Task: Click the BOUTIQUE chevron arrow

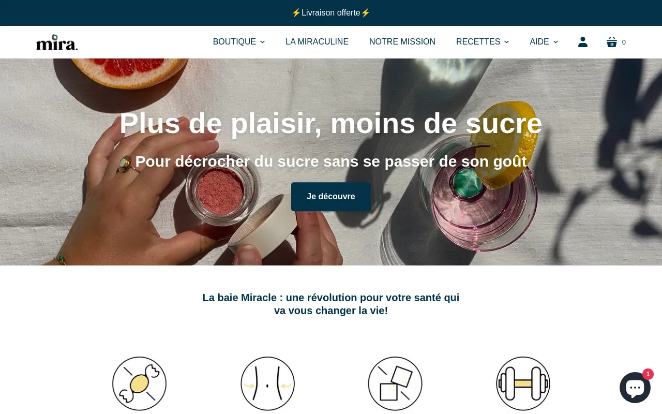Action: 262,42
